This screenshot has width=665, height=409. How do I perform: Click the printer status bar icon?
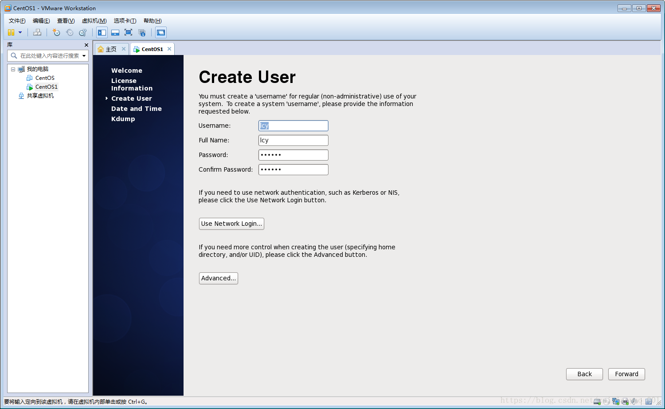coord(625,401)
